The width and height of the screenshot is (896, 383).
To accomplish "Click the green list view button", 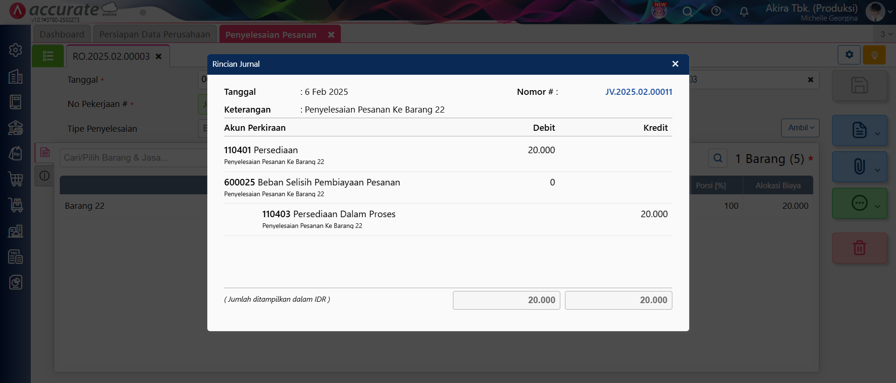I will tap(48, 56).
